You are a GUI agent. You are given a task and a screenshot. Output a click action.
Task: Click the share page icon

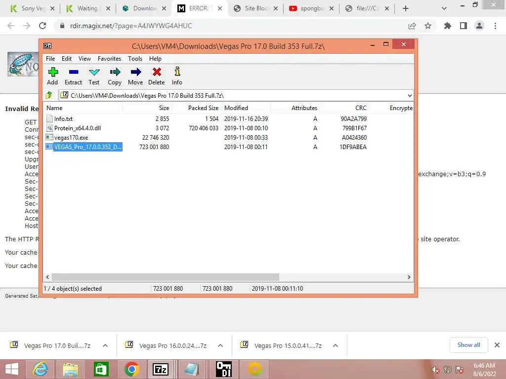pos(412,26)
